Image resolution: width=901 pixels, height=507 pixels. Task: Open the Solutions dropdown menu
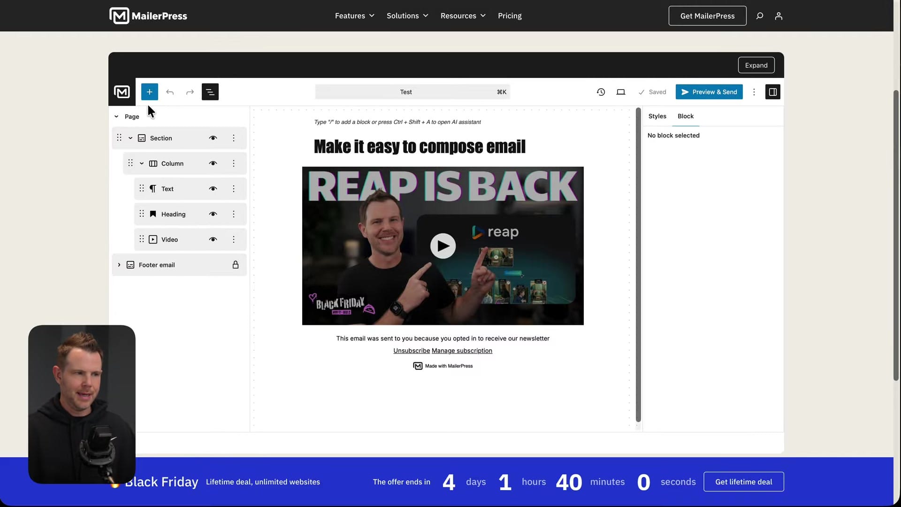coord(407,15)
